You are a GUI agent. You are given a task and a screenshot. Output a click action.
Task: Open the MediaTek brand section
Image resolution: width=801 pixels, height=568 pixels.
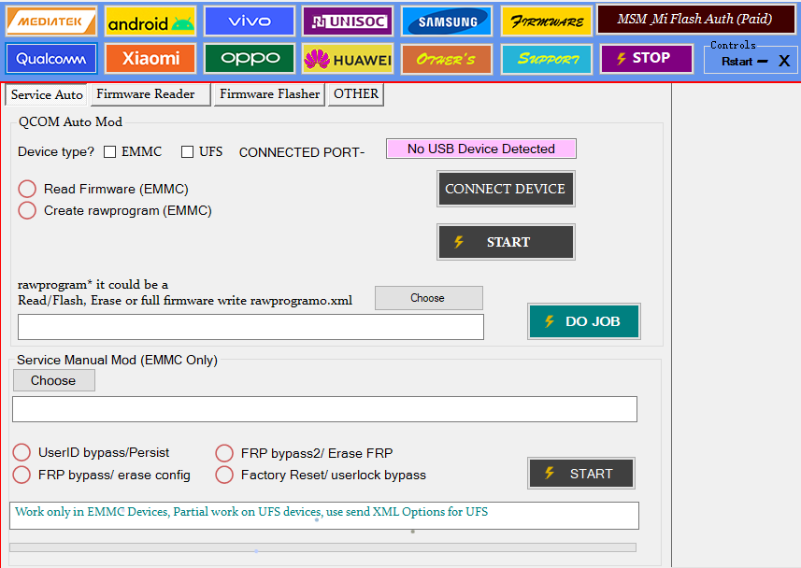(x=51, y=21)
